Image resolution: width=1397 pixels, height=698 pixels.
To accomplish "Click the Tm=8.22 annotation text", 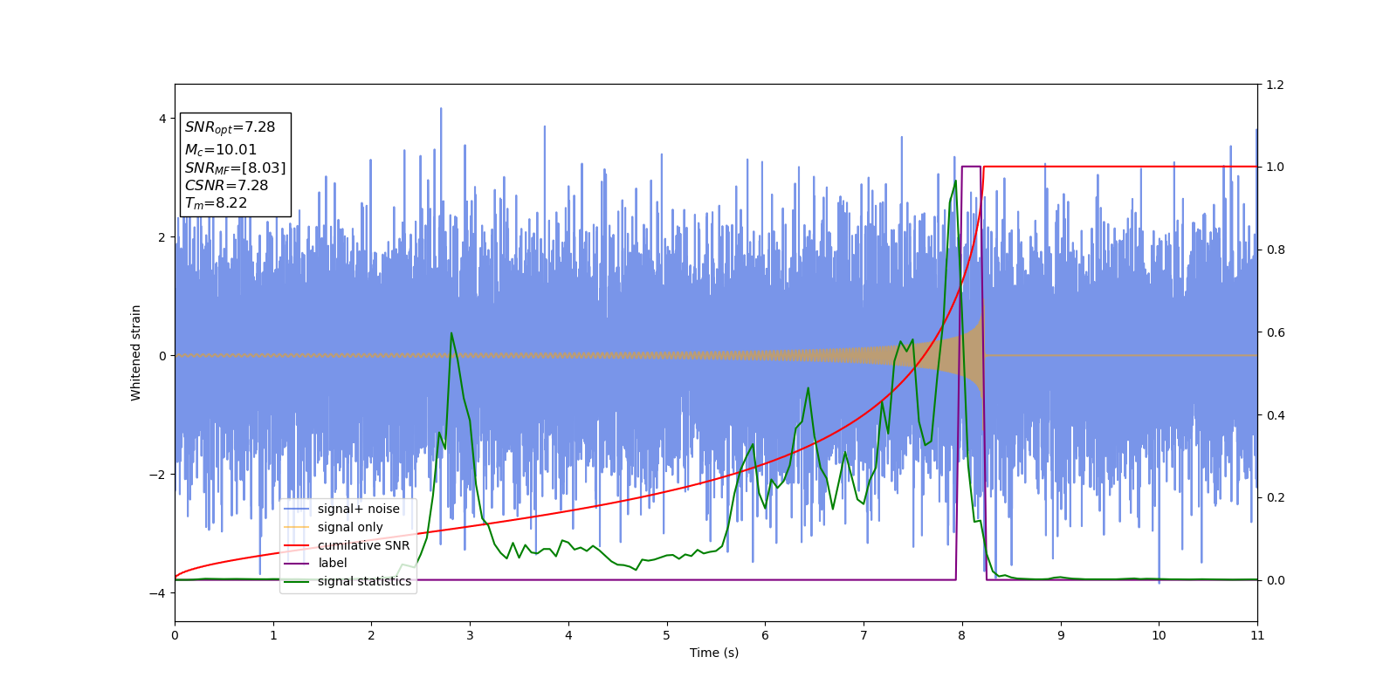I will 216,203.
